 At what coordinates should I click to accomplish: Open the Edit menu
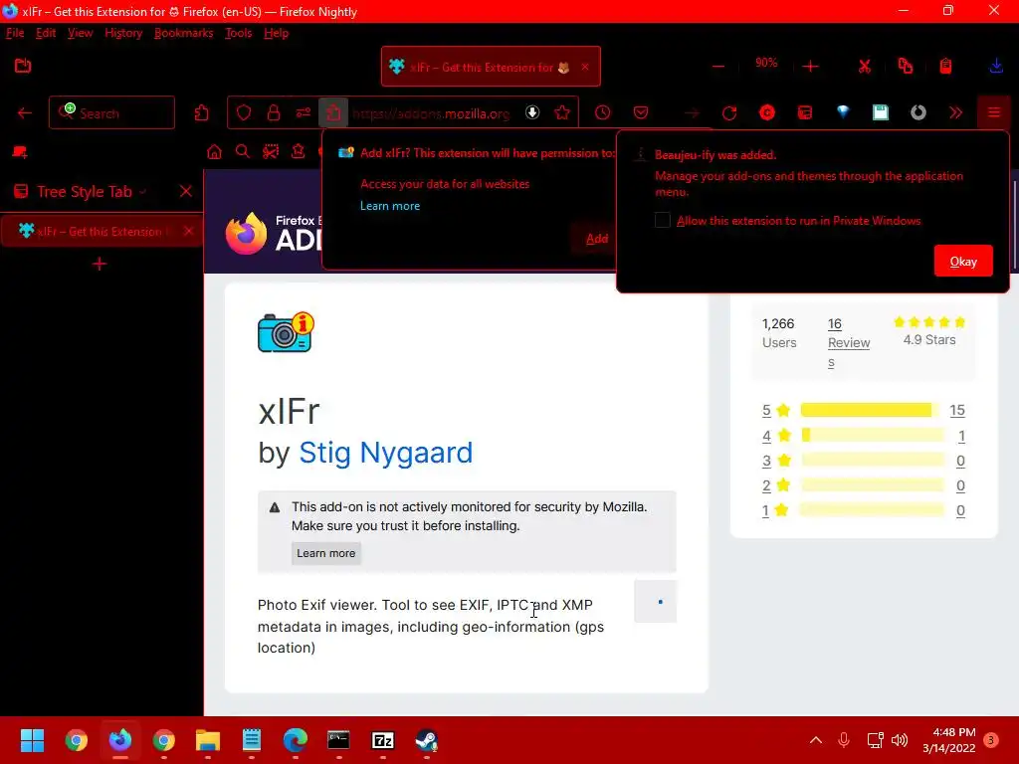coord(46,33)
